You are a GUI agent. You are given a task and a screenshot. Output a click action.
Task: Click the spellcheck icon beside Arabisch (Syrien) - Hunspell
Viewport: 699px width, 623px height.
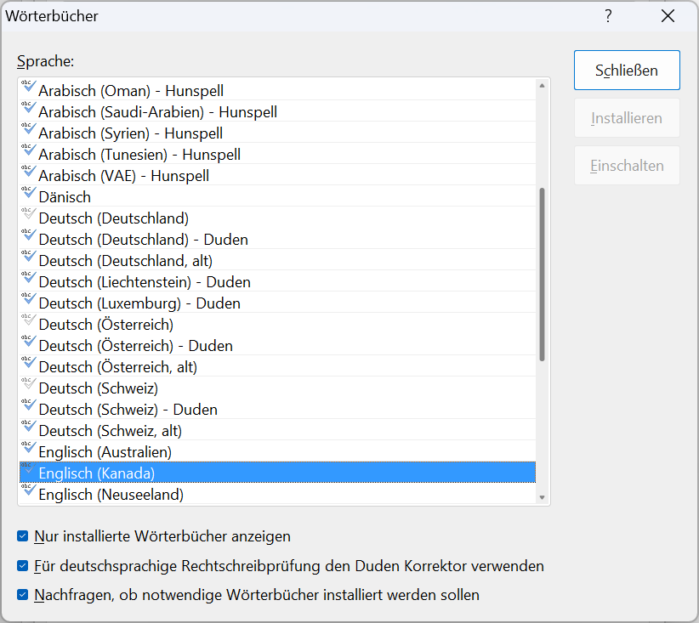28,129
